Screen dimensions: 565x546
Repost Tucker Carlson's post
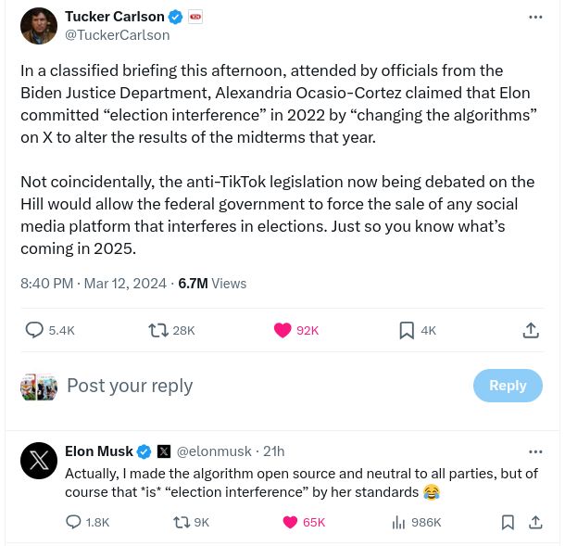[158, 330]
